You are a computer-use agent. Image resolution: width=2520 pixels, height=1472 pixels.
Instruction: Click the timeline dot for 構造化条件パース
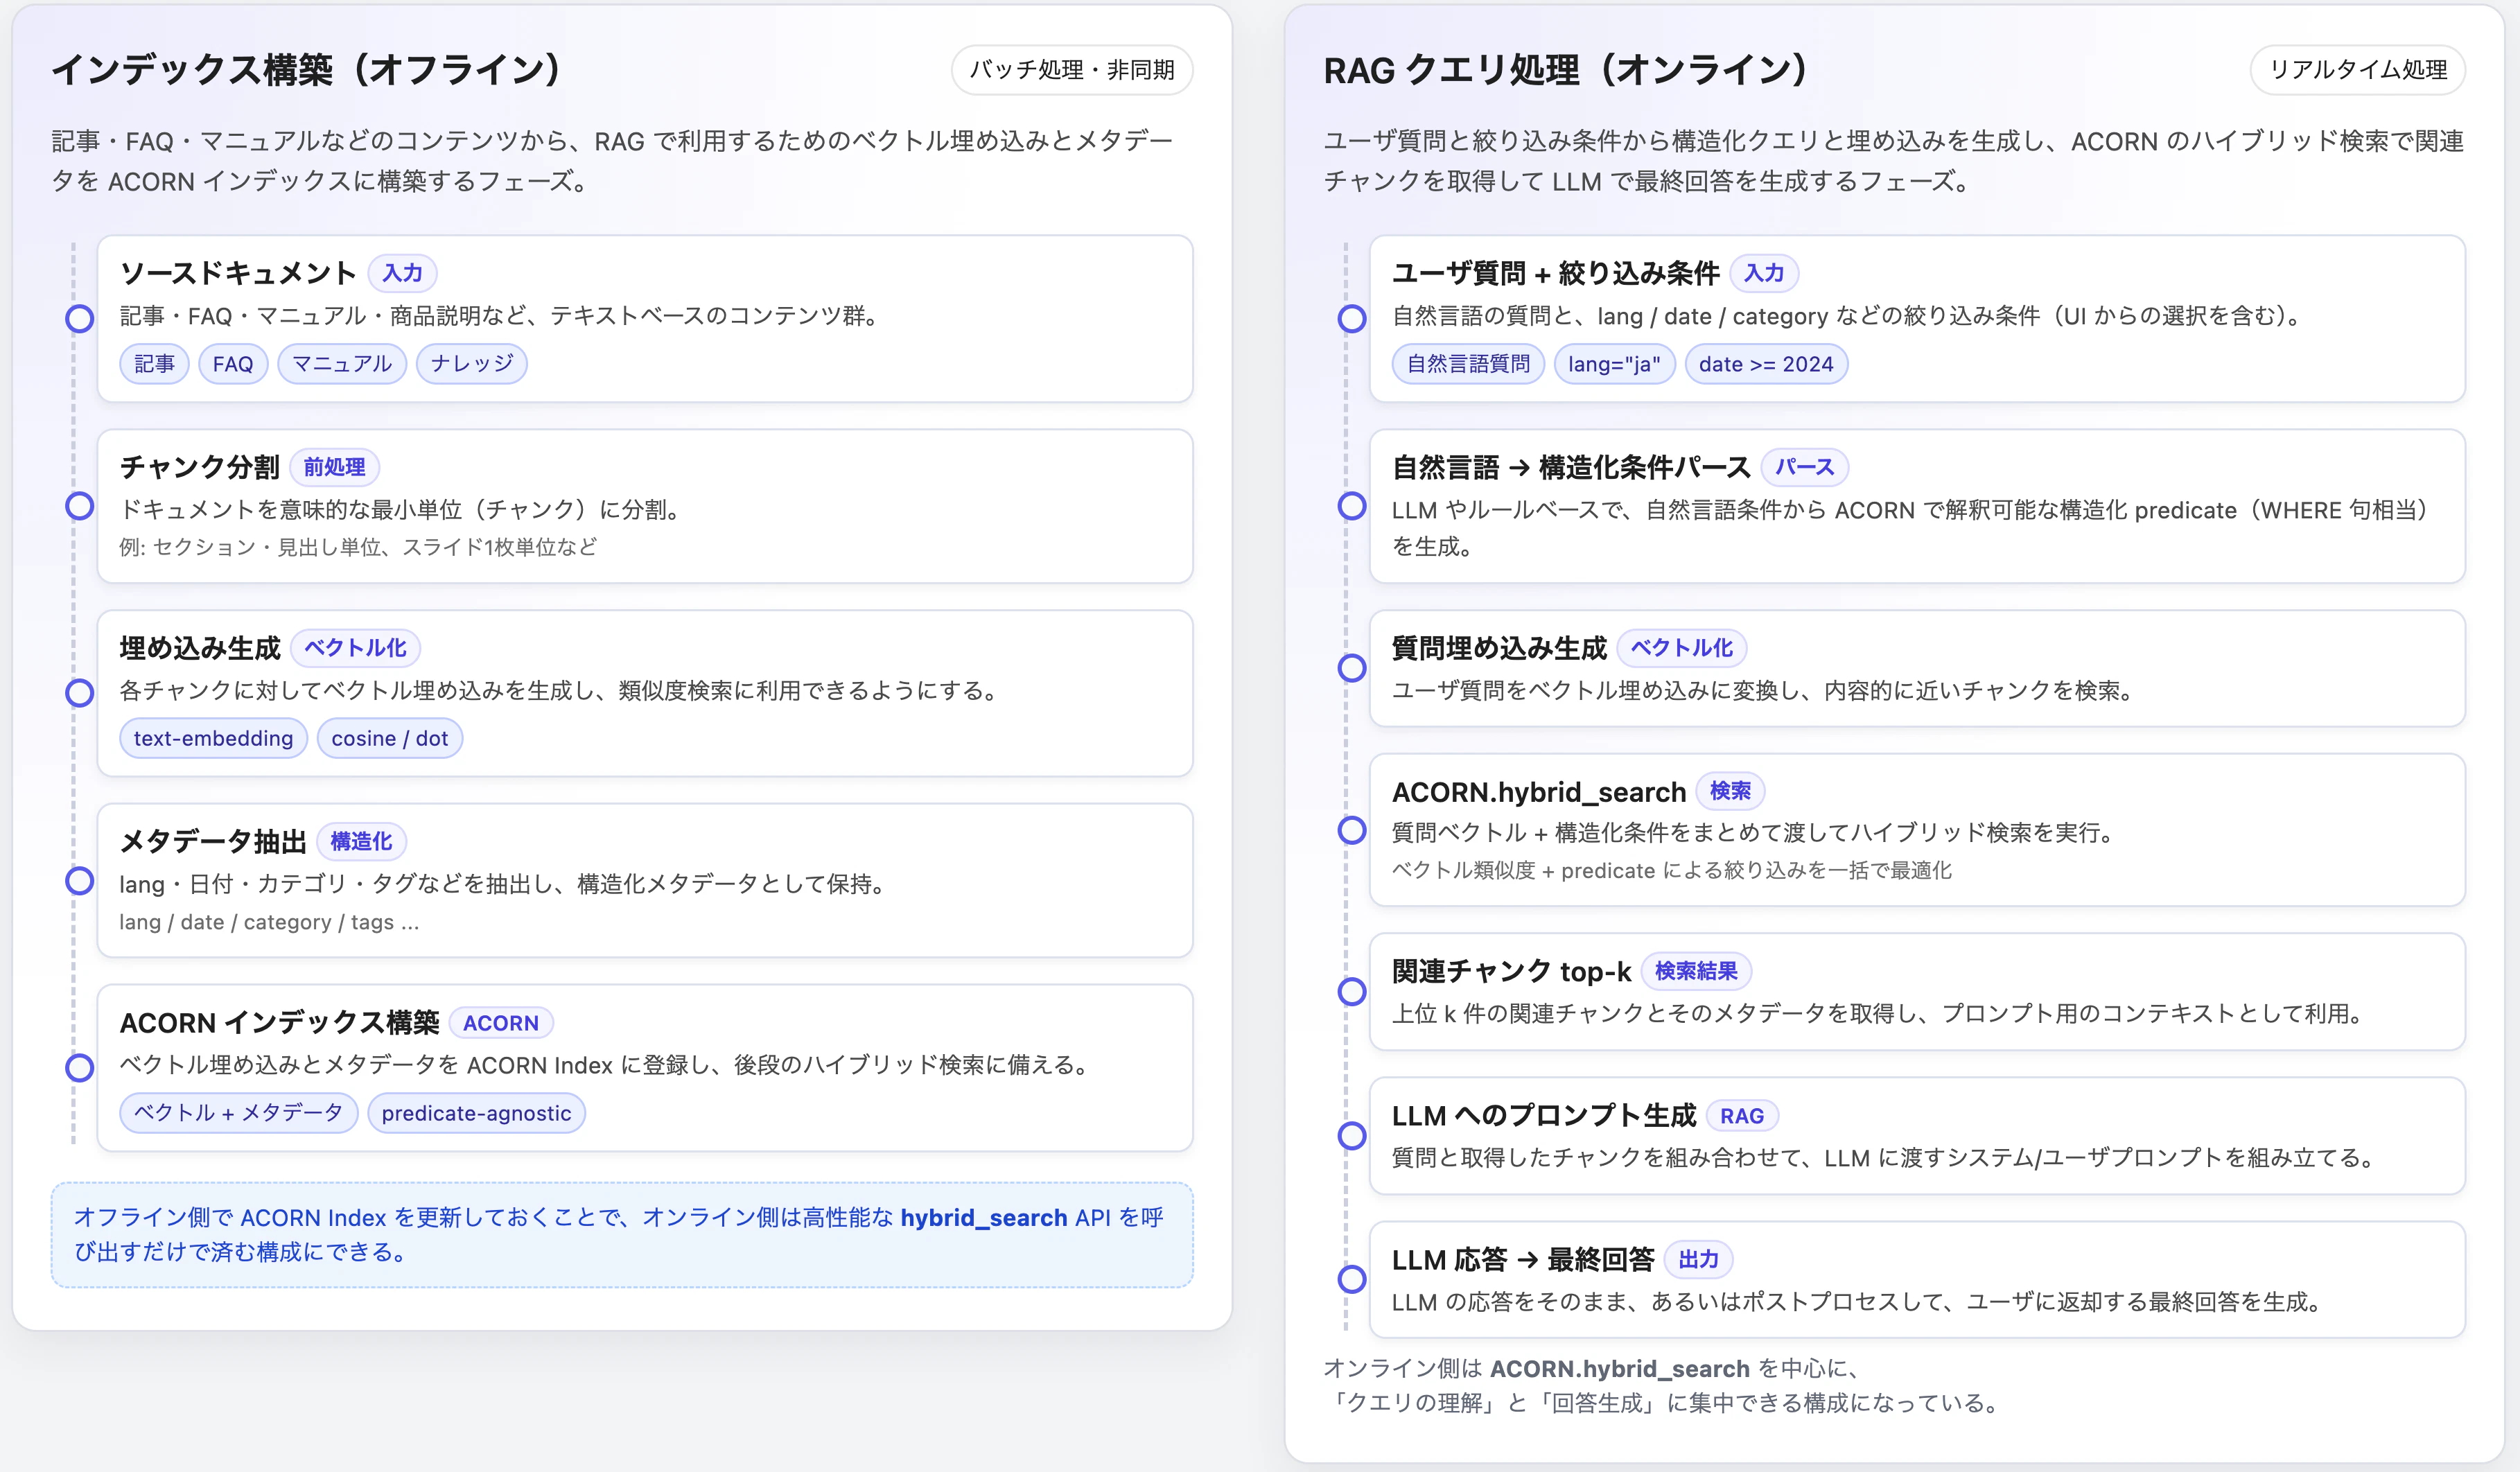click(x=1352, y=506)
